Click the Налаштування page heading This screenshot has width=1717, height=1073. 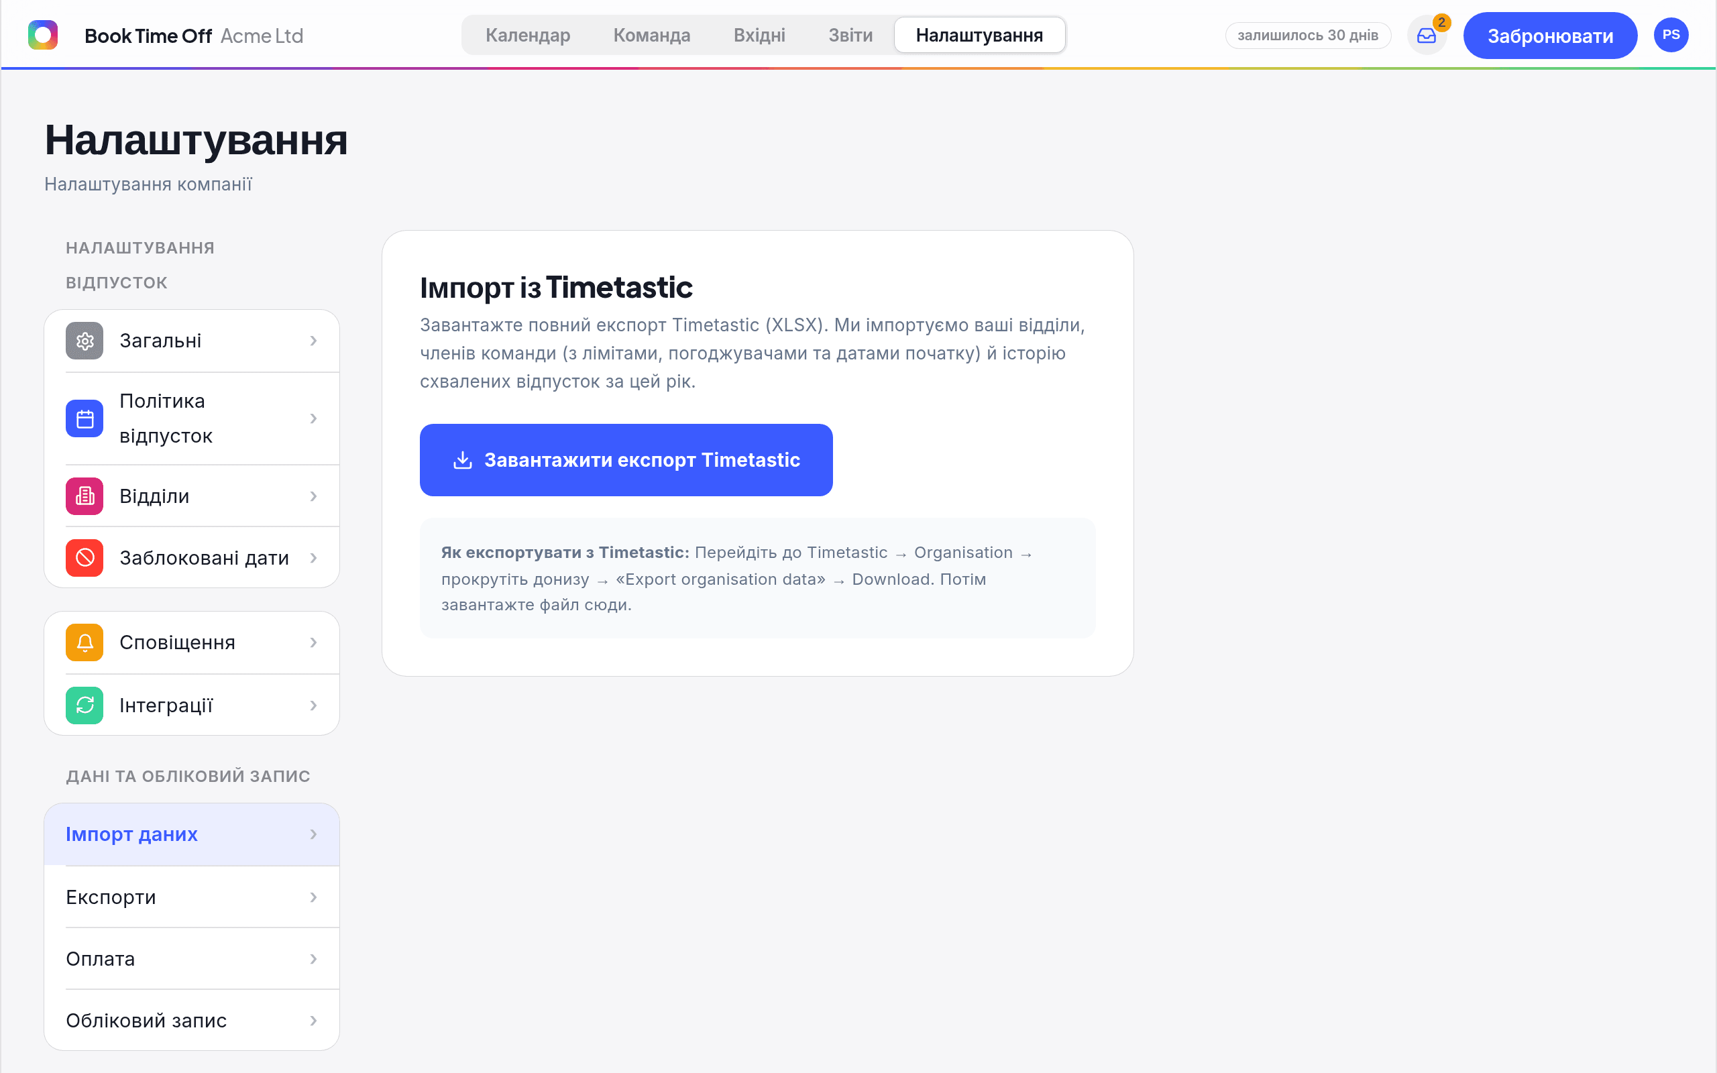click(x=196, y=139)
